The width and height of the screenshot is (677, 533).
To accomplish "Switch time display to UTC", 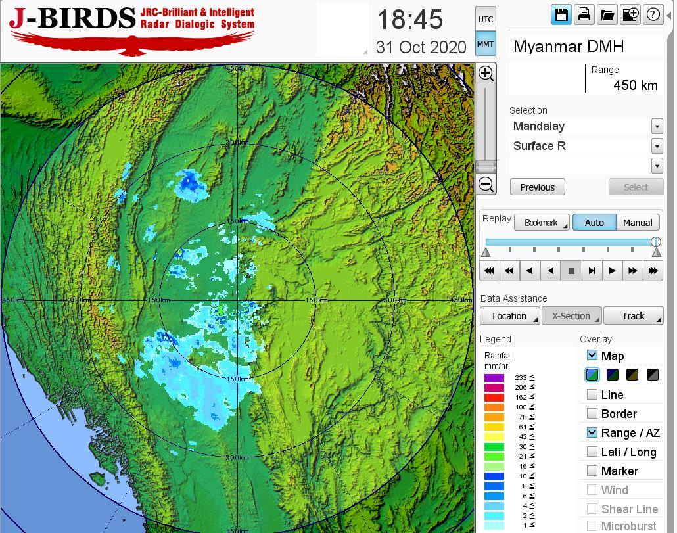I will click(485, 20).
